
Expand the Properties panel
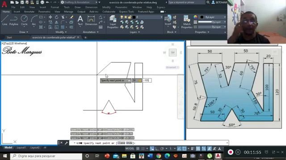click(202, 32)
